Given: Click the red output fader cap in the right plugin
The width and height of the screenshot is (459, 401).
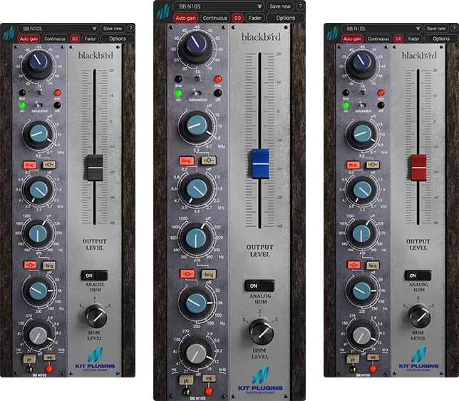Looking at the screenshot, I should [x=418, y=168].
